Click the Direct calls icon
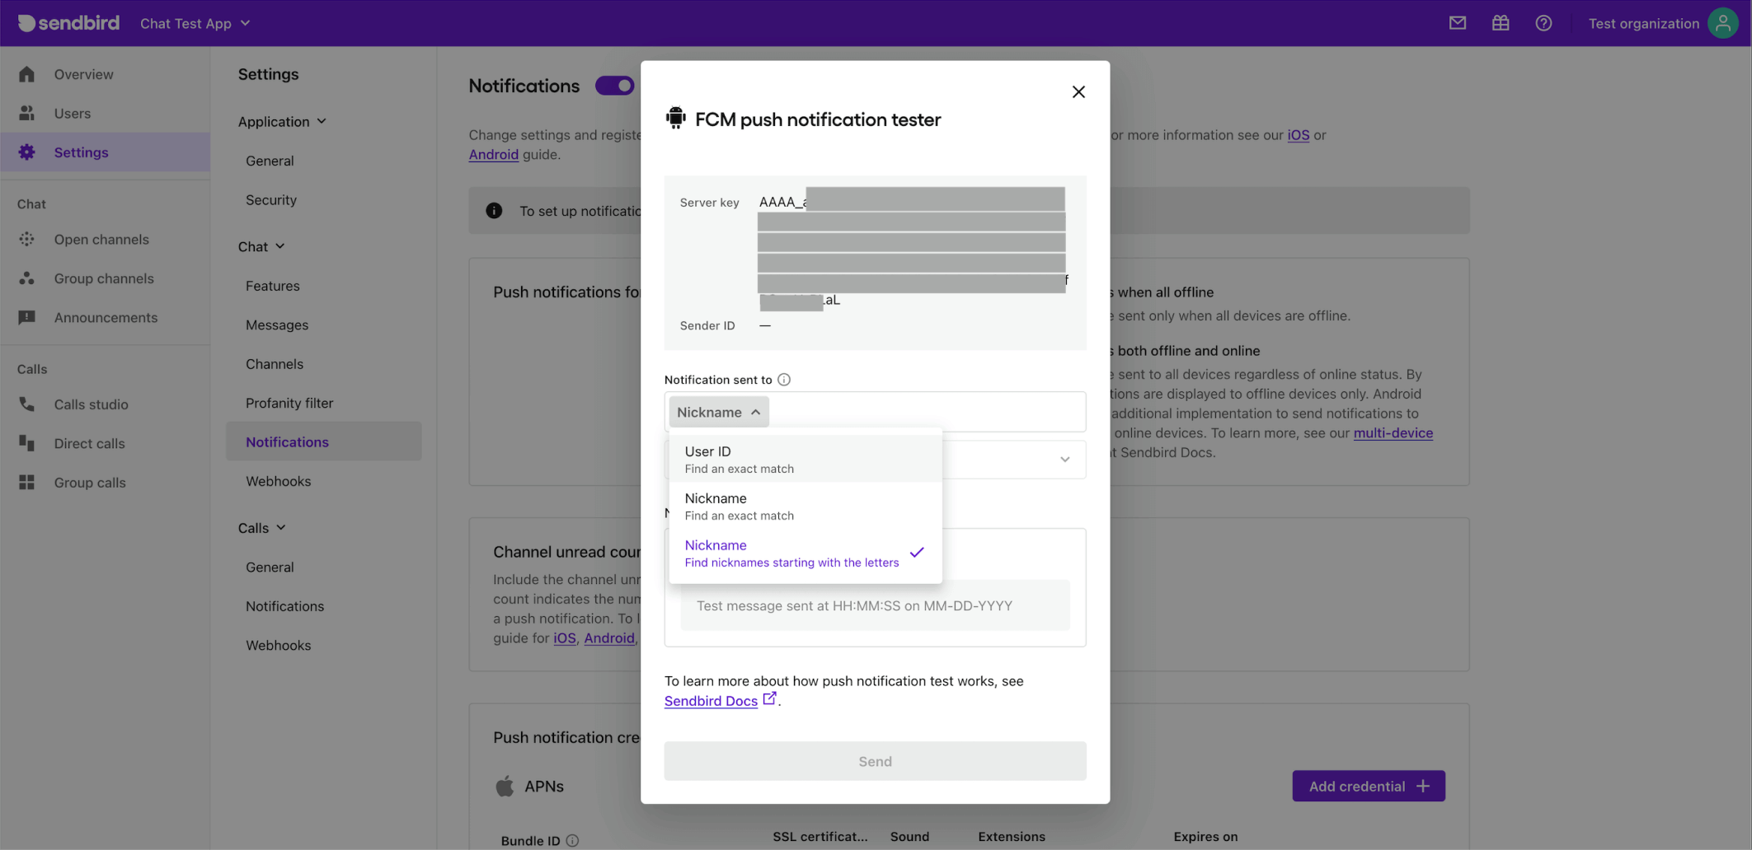The image size is (1752, 850). pos(27,443)
